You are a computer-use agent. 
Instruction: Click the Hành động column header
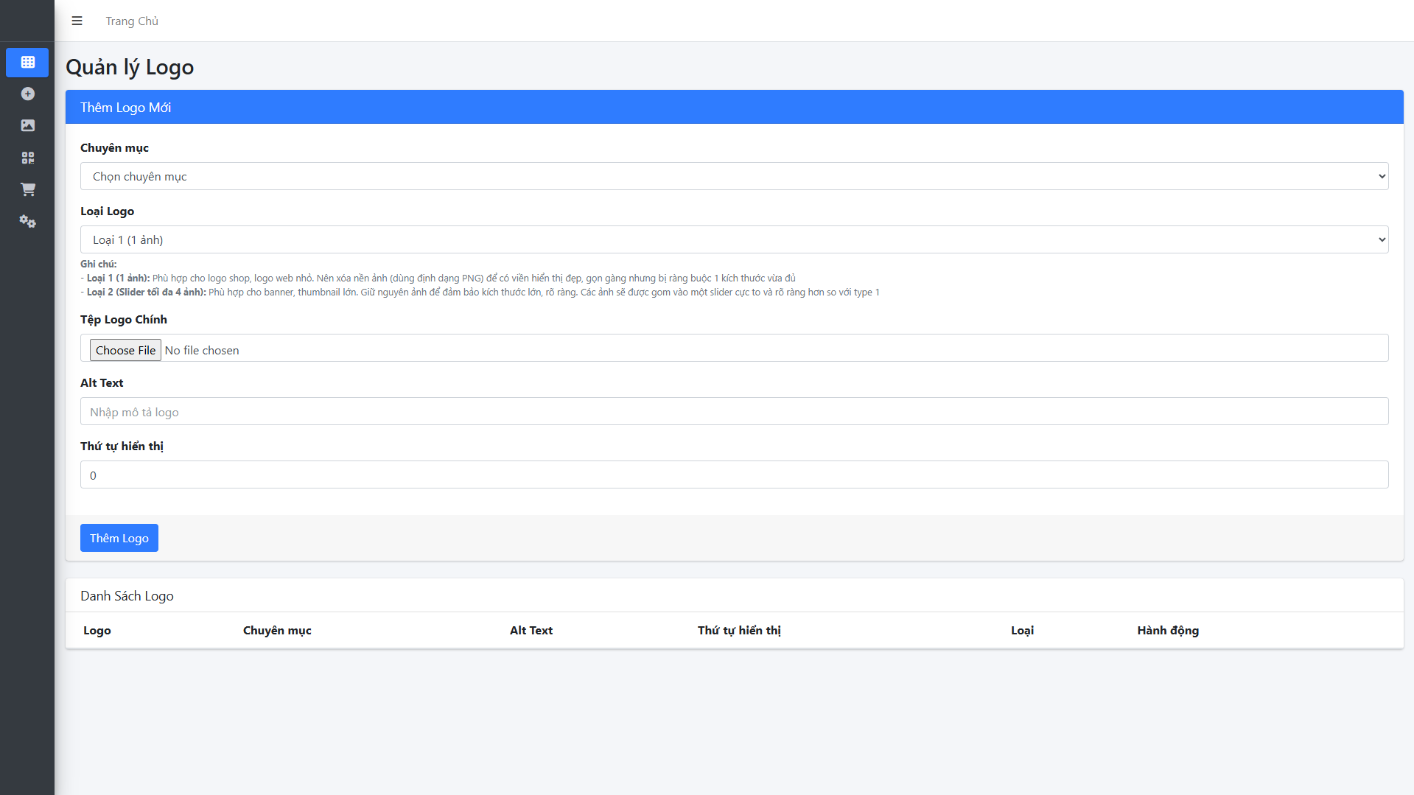(x=1167, y=631)
